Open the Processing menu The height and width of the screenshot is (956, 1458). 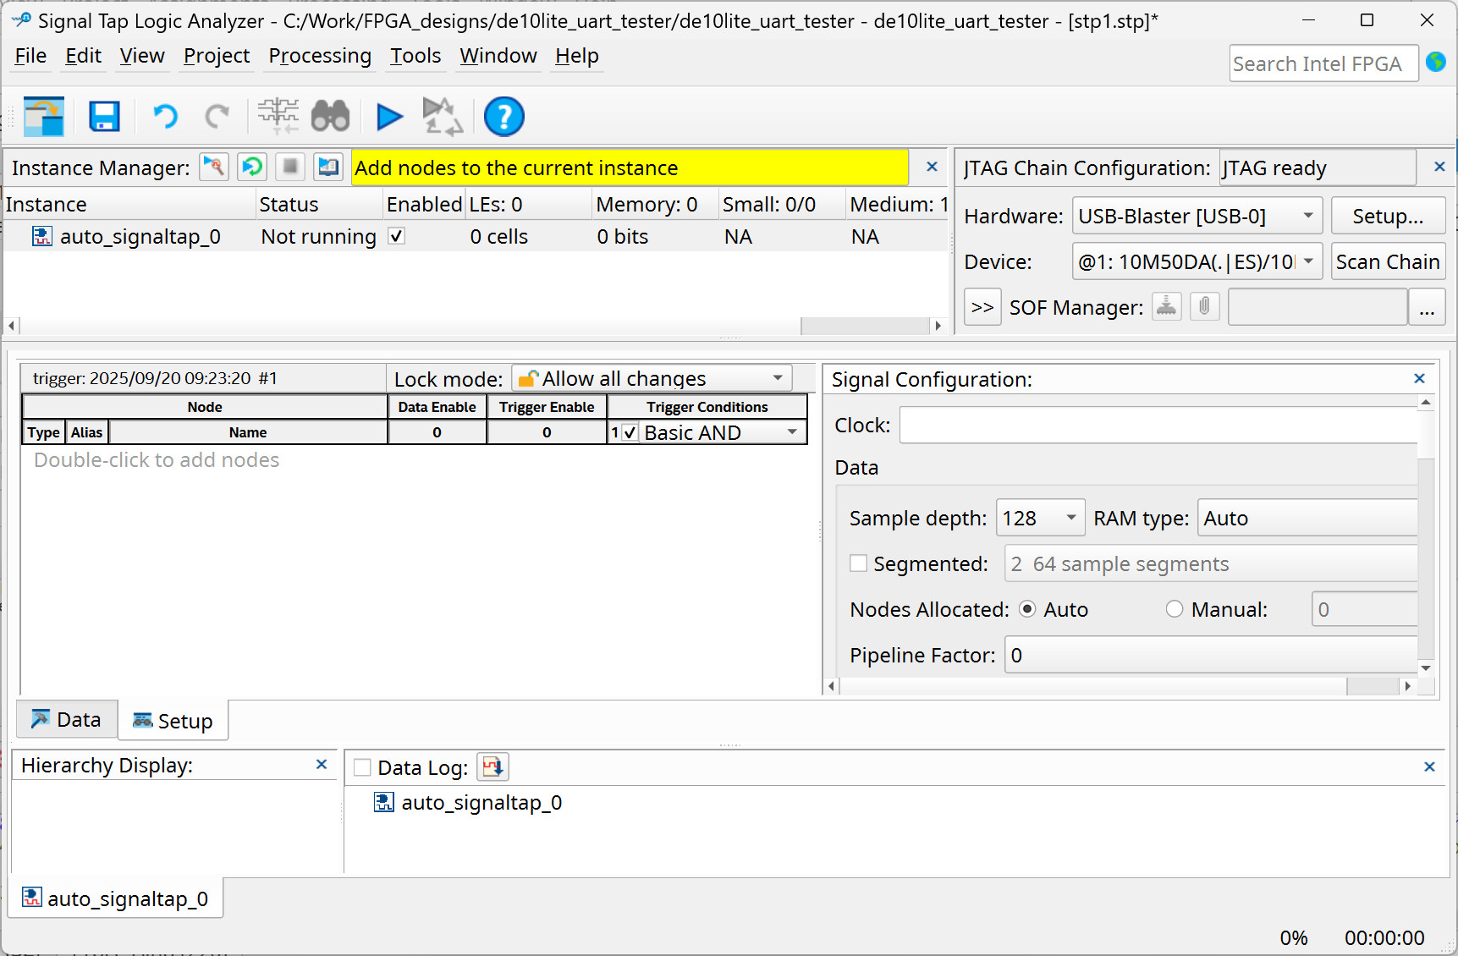(319, 56)
